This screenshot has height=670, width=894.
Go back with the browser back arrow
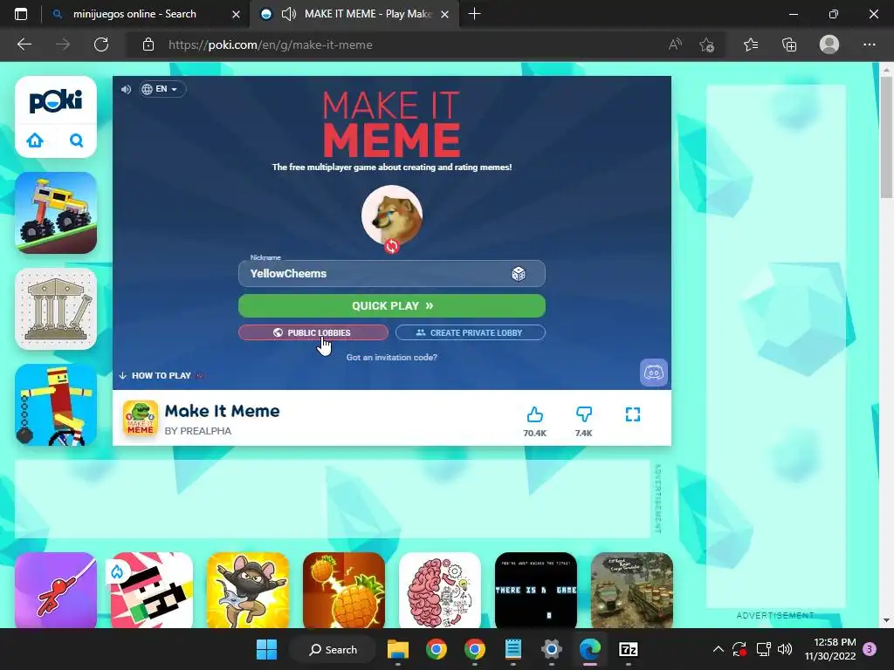tap(24, 44)
